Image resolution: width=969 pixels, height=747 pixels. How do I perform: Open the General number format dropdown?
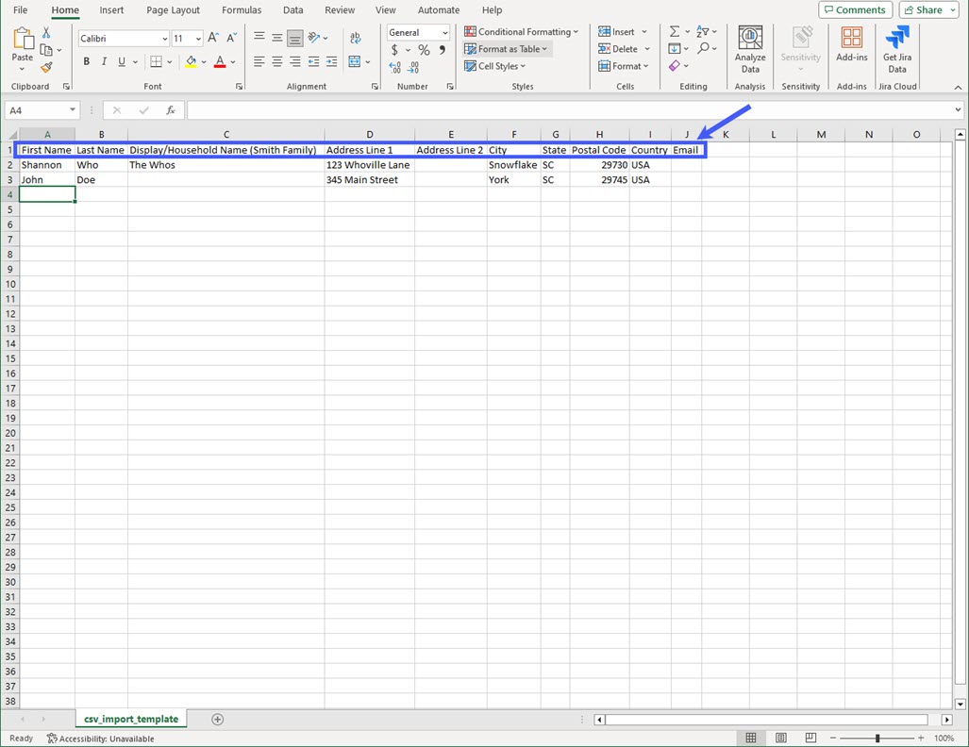click(443, 31)
